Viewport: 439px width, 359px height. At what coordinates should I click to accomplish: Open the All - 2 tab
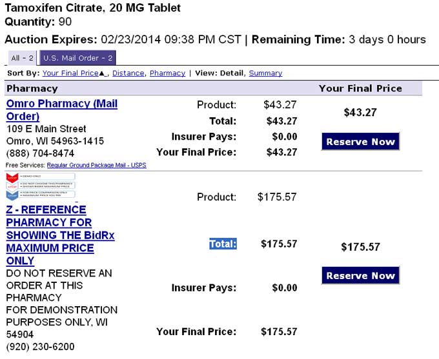(22, 58)
